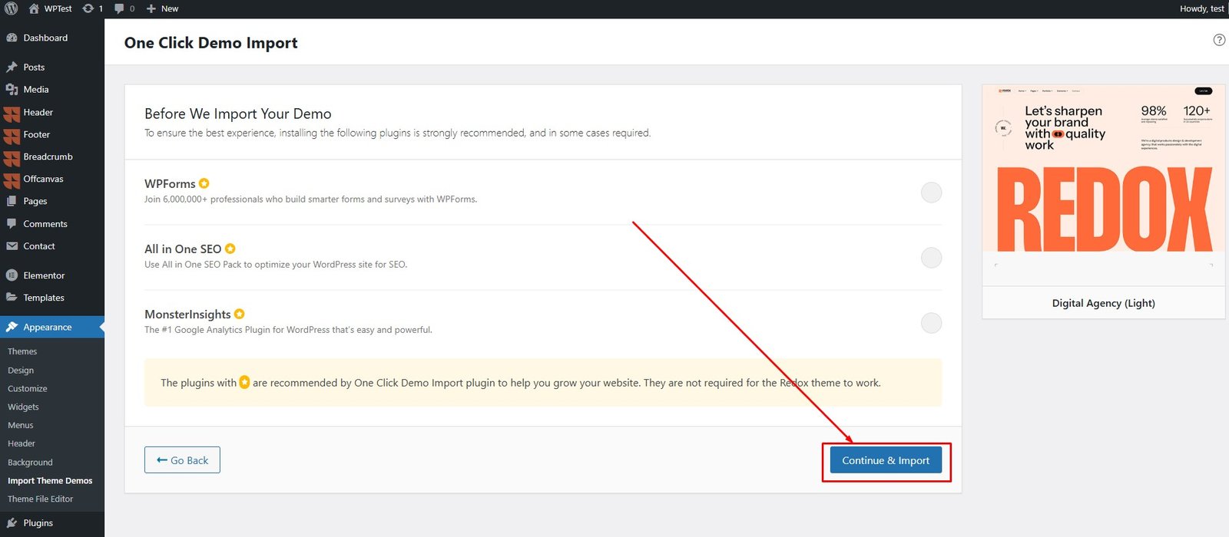Click the WPTest site name link

pos(58,8)
